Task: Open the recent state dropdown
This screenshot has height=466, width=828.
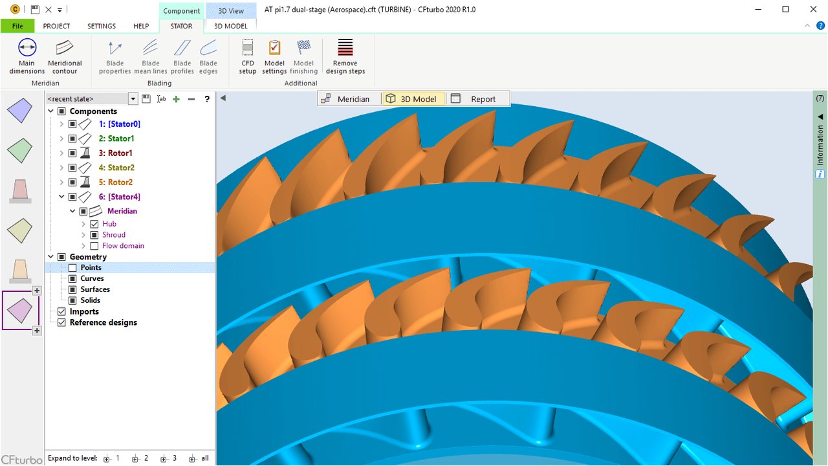Action: coord(133,99)
